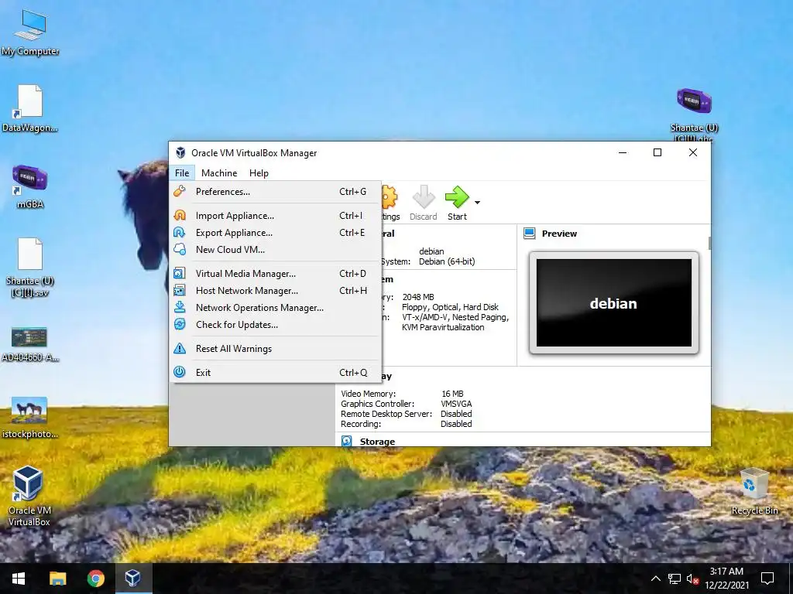Click the Network Operations Manager download icon
This screenshot has width=793, height=594.
click(x=180, y=307)
